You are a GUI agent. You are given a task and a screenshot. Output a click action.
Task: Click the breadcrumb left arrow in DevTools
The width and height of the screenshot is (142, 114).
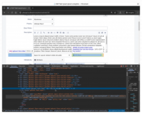(4, 110)
